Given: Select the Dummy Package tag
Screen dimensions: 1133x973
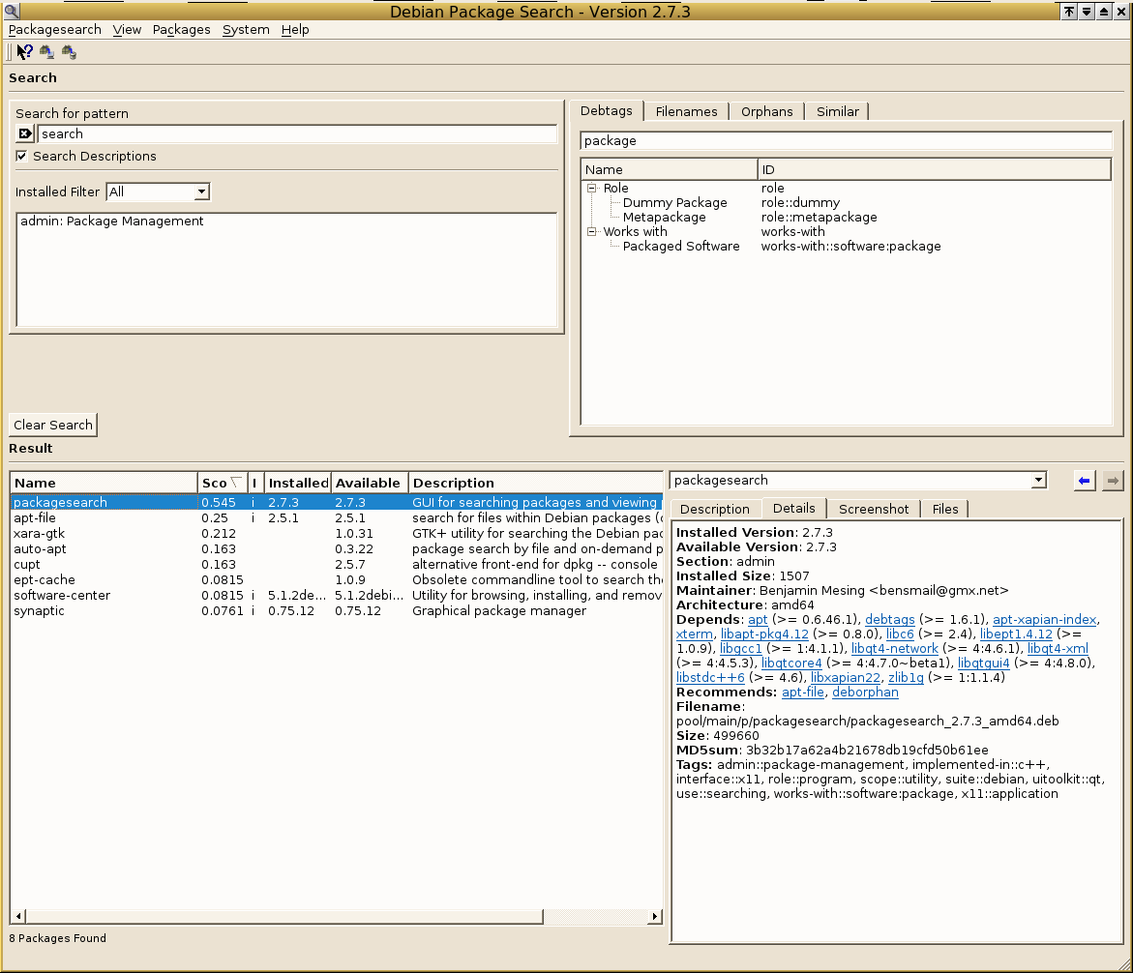Looking at the screenshot, I should pos(674,203).
